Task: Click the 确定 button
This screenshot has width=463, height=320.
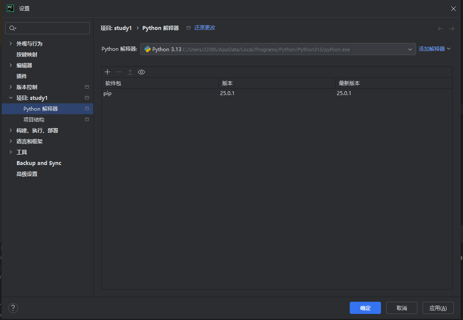Action: click(365, 308)
